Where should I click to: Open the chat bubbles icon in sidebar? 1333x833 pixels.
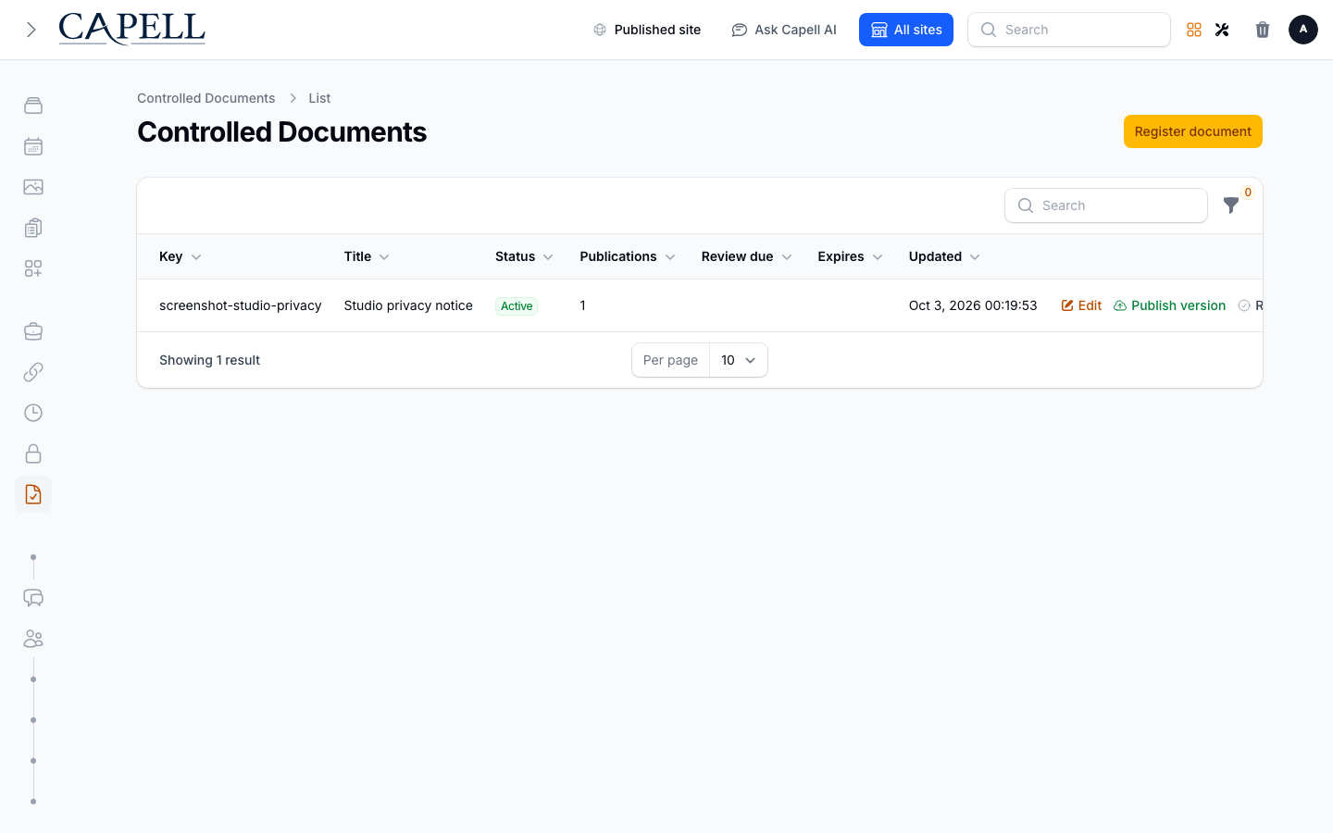click(33, 598)
